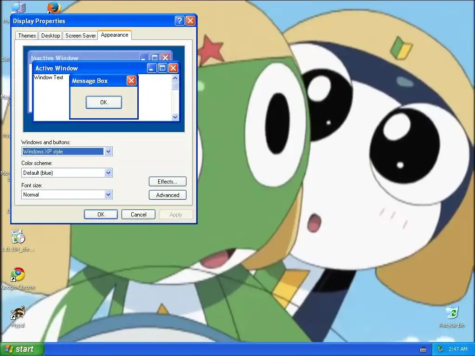Confirm with the dialog's OK button
This screenshot has width=475, height=356.
101,214
